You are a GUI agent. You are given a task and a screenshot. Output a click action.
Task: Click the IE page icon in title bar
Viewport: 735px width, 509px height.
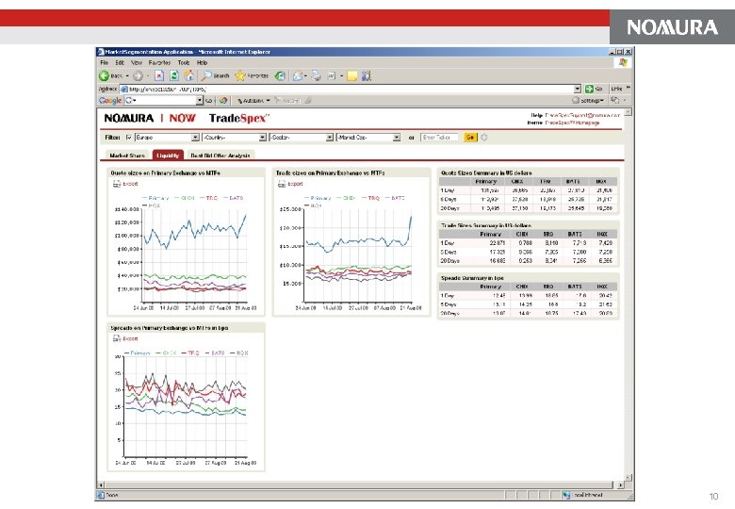100,52
